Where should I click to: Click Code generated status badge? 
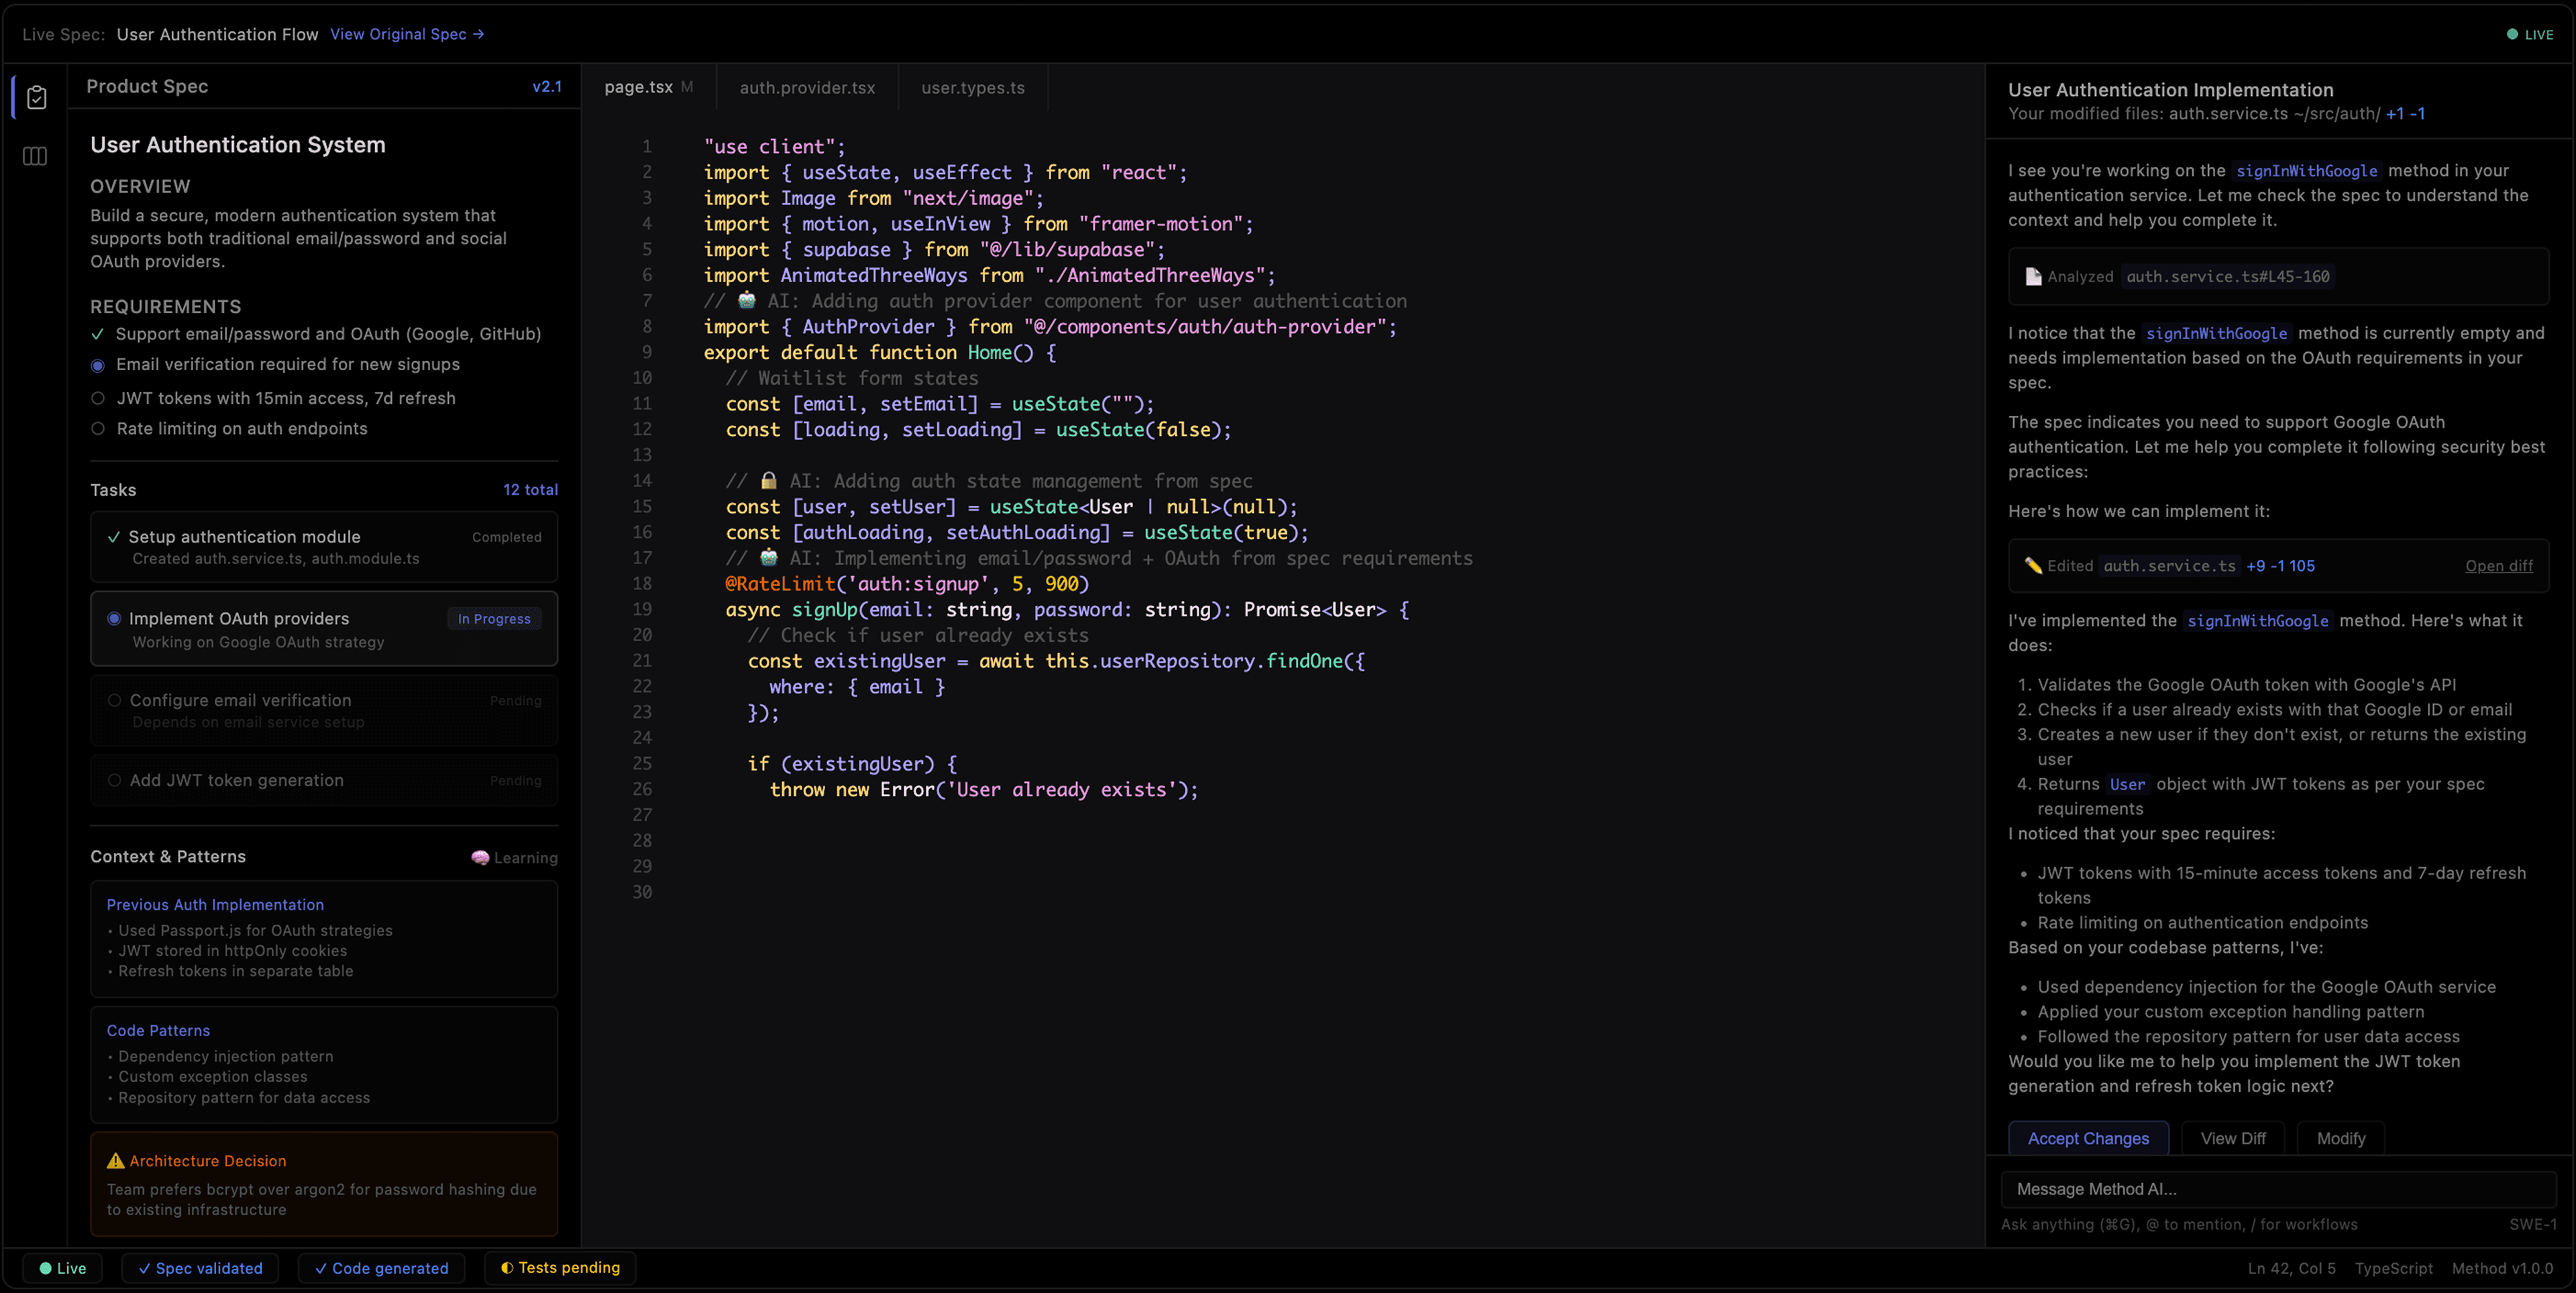[381, 1268]
